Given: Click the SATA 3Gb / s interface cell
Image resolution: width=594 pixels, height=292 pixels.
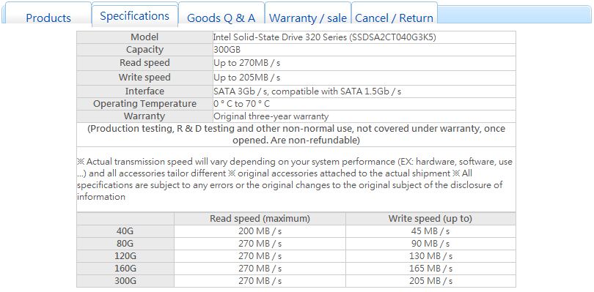Looking at the screenshot, I should click(364, 91).
